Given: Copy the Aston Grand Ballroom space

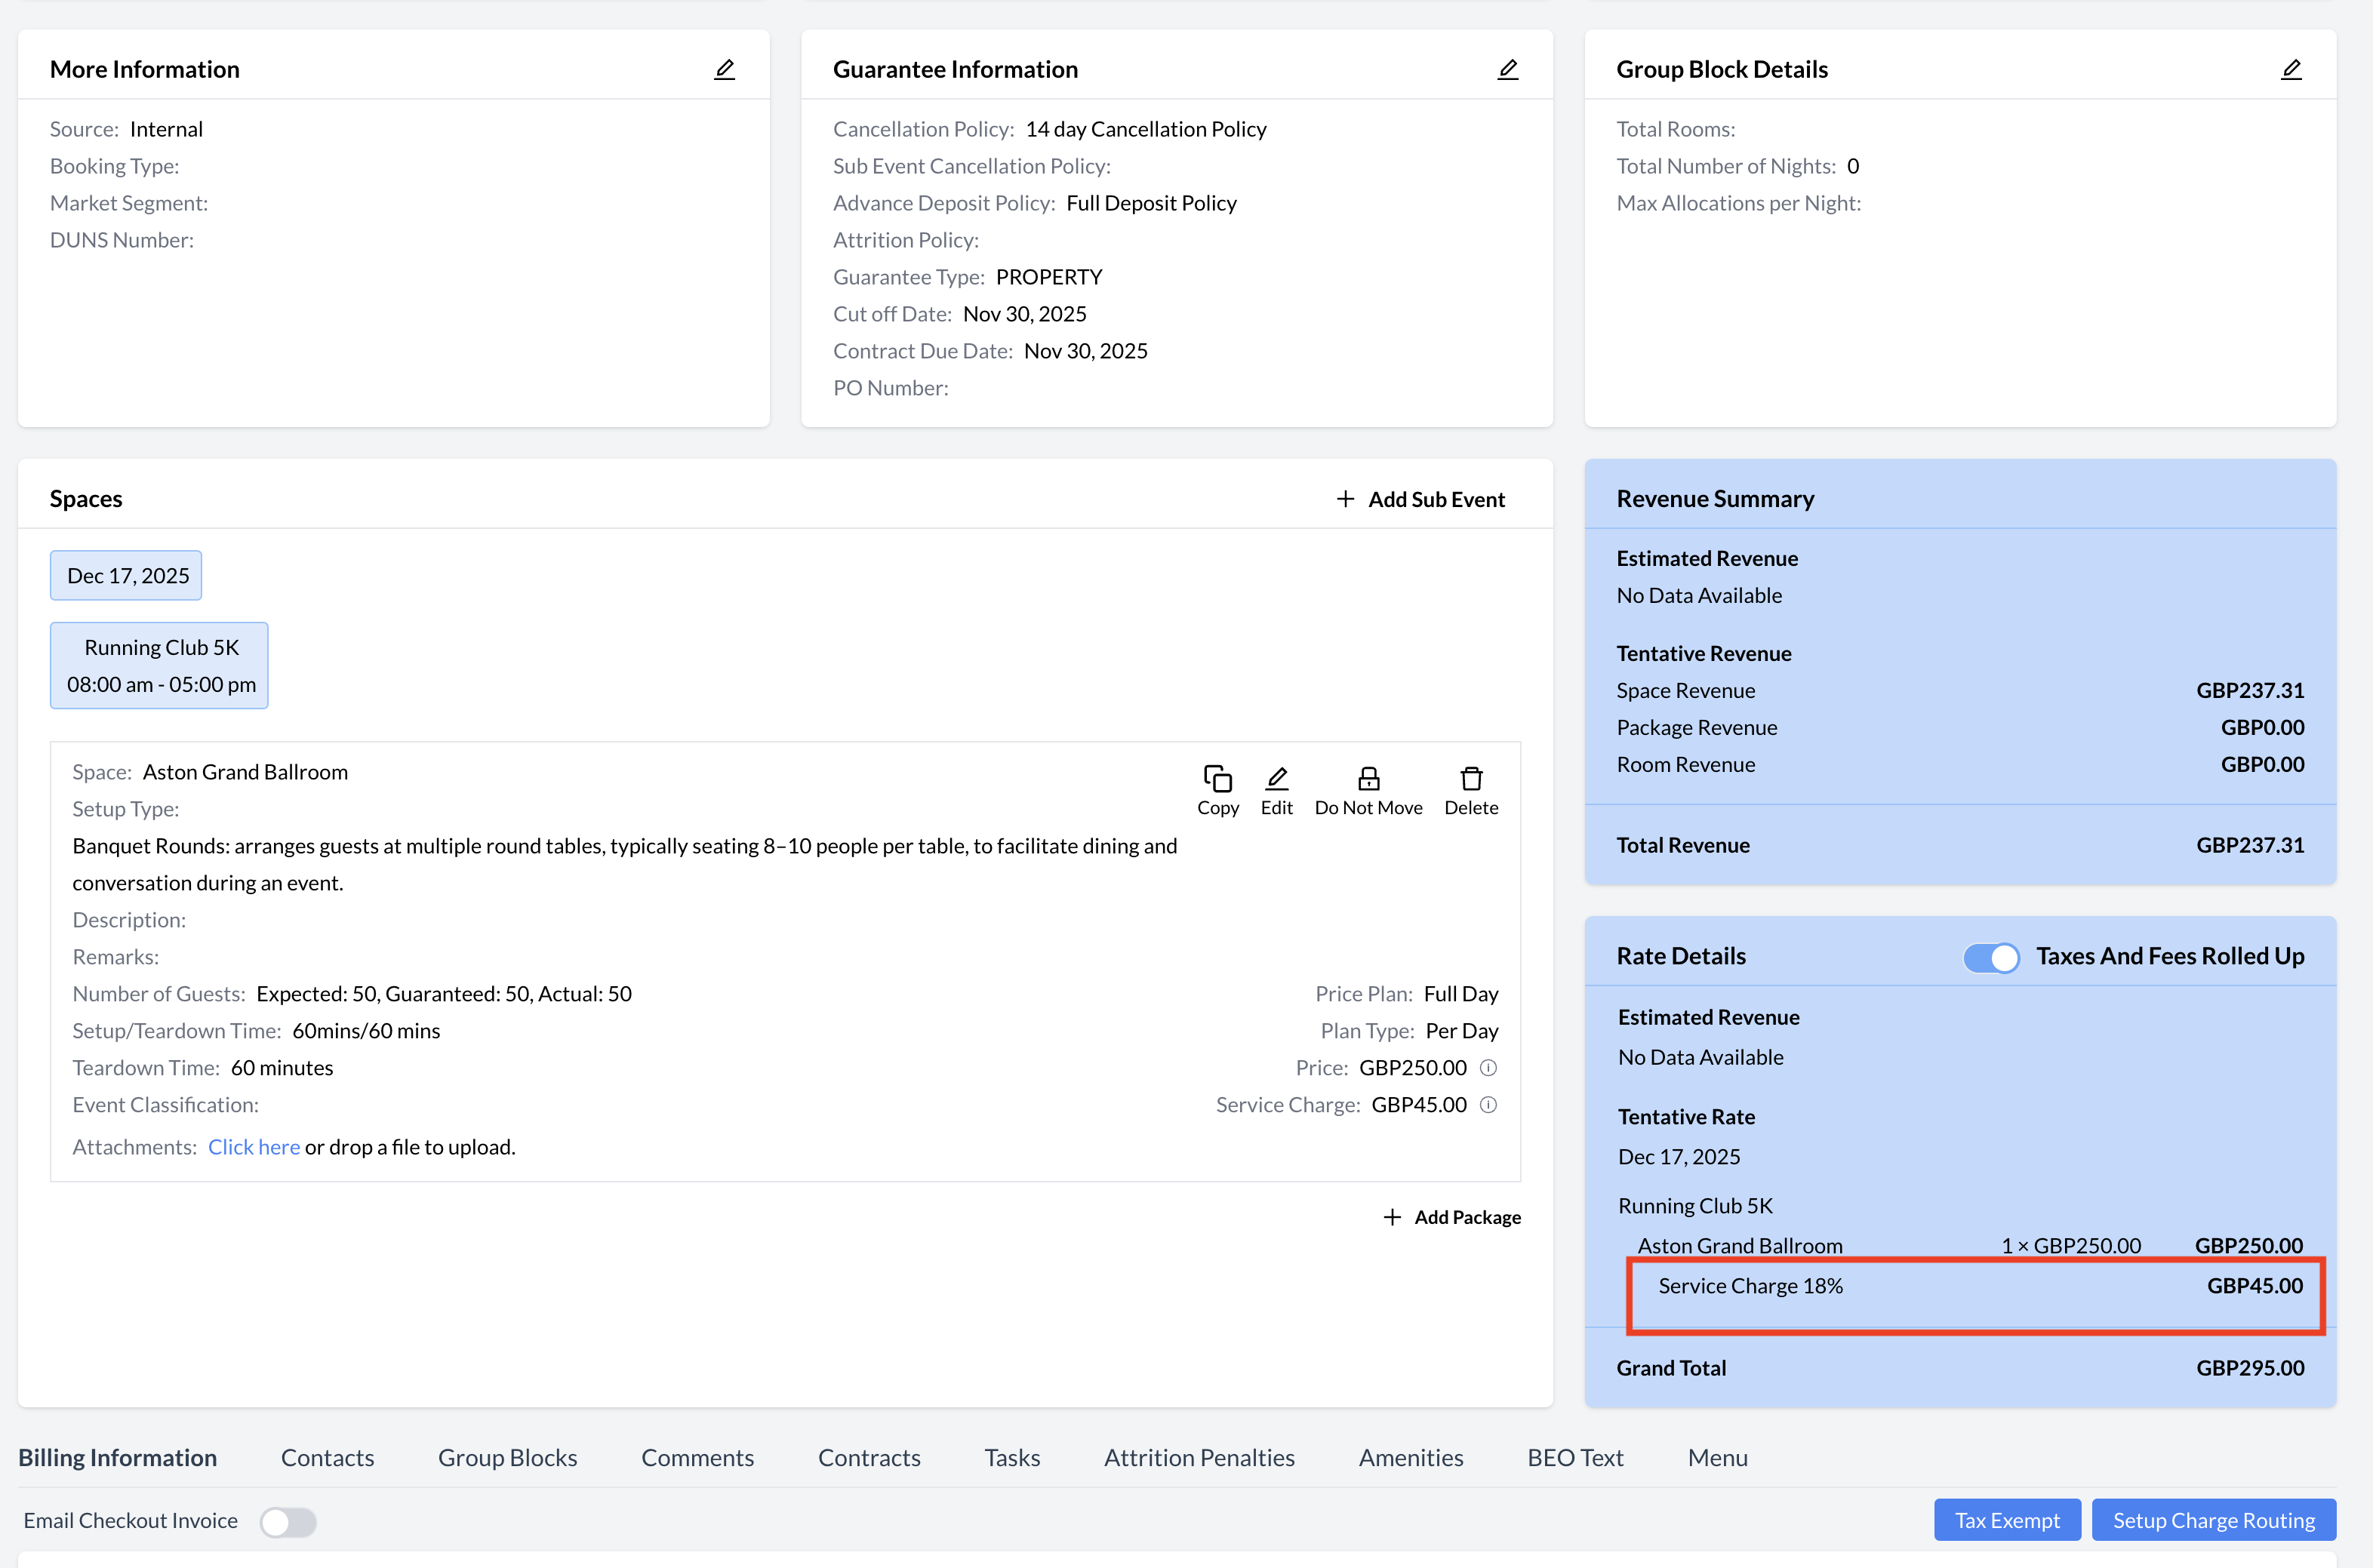Looking at the screenshot, I should pos(1217,790).
